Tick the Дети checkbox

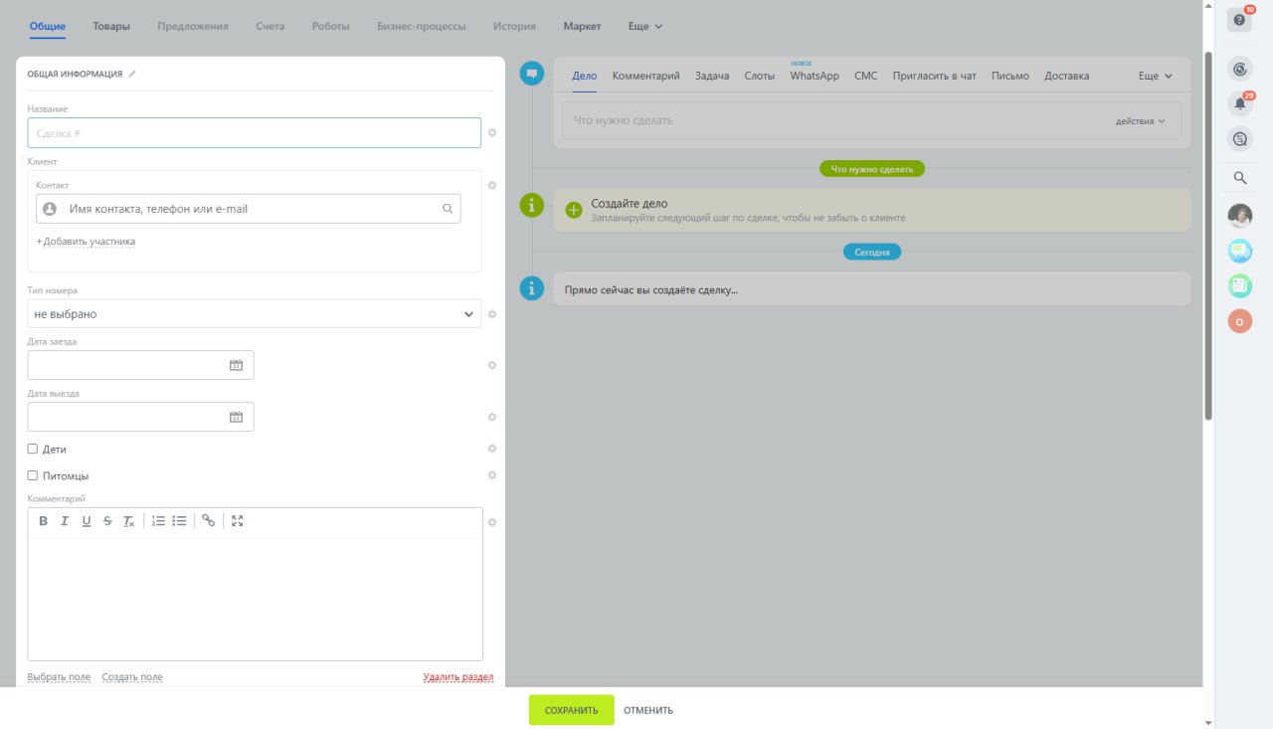coord(33,449)
